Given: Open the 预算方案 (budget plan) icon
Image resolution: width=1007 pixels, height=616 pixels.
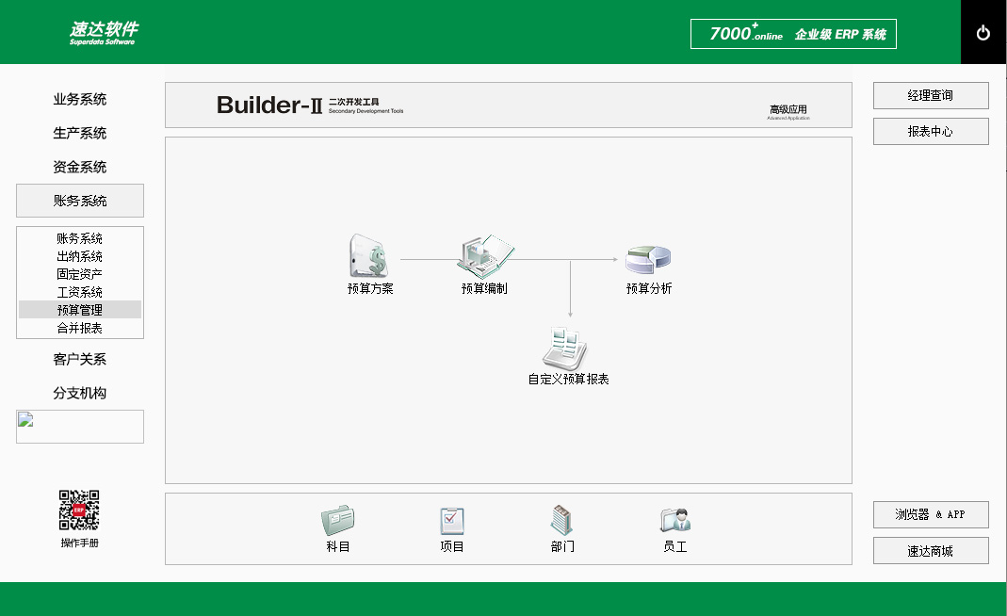Looking at the screenshot, I should (x=369, y=256).
